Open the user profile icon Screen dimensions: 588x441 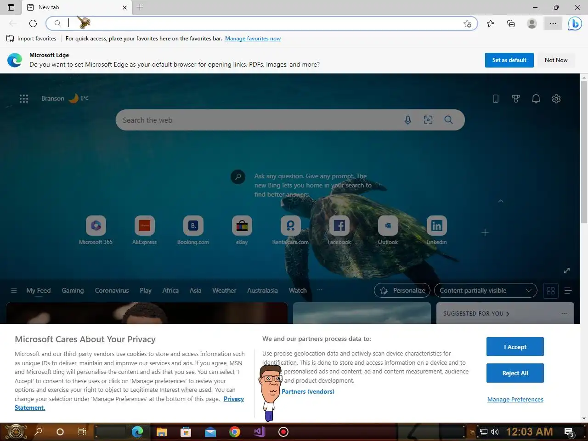(532, 23)
